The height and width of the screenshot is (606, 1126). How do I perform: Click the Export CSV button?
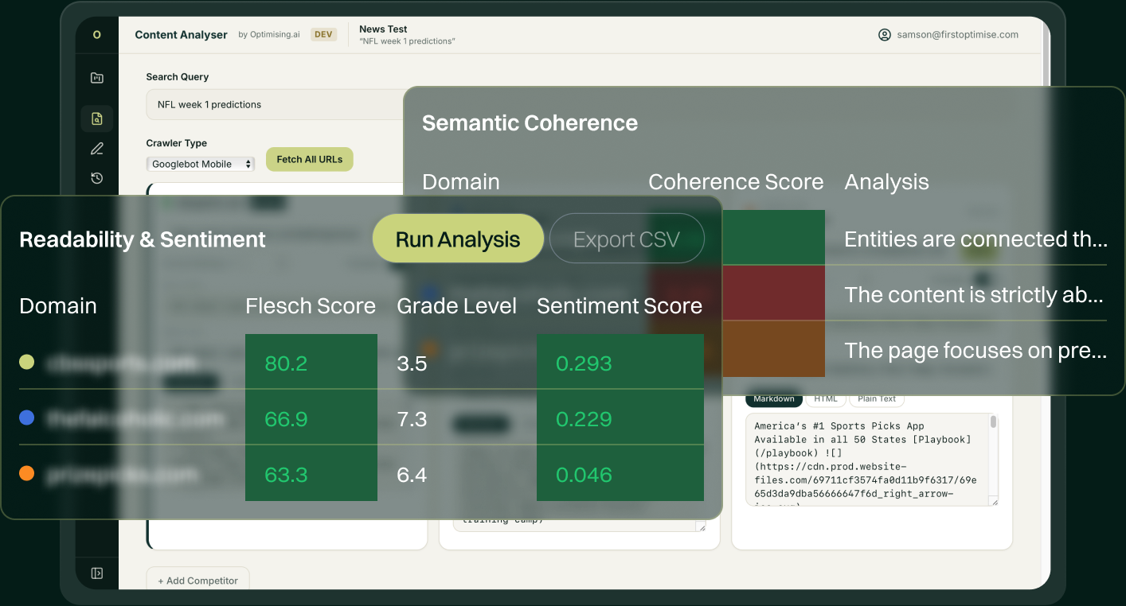(x=627, y=239)
